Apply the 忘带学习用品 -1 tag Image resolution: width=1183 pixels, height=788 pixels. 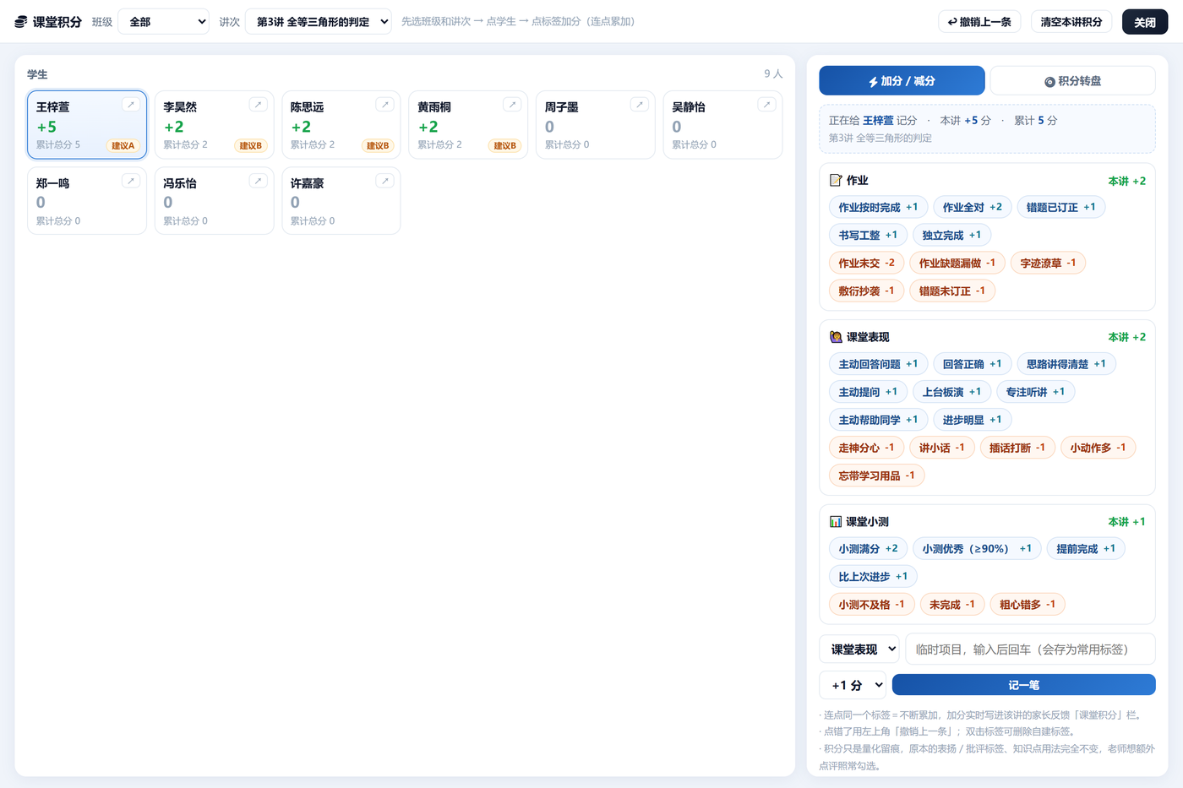click(x=876, y=476)
